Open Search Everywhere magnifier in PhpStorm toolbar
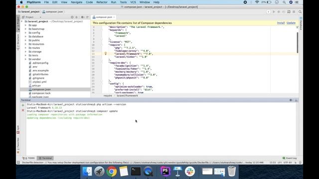 click(300, 12)
